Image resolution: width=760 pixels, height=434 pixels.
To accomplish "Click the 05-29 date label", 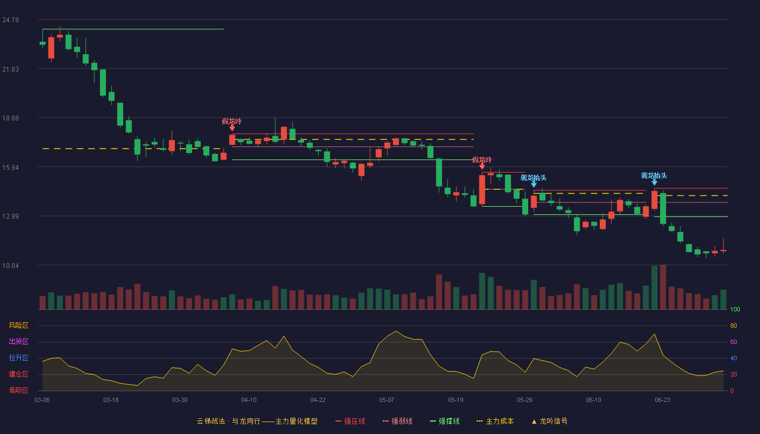I will 524,400.
